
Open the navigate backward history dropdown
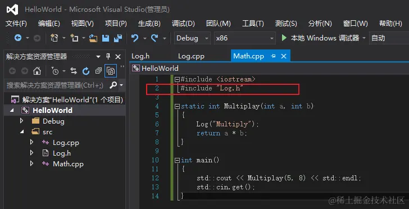(27, 38)
